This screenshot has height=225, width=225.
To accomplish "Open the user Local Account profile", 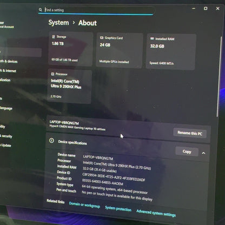I will [x=7, y=25].
